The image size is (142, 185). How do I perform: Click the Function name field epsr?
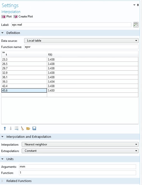pos(81,47)
